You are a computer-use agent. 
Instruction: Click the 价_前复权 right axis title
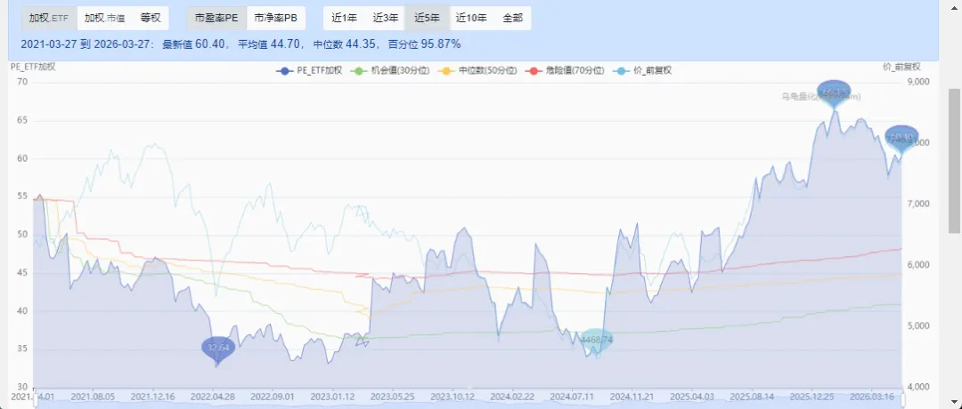pos(901,67)
